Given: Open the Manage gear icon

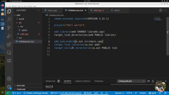Looking at the screenshot, I should point(9,87).
